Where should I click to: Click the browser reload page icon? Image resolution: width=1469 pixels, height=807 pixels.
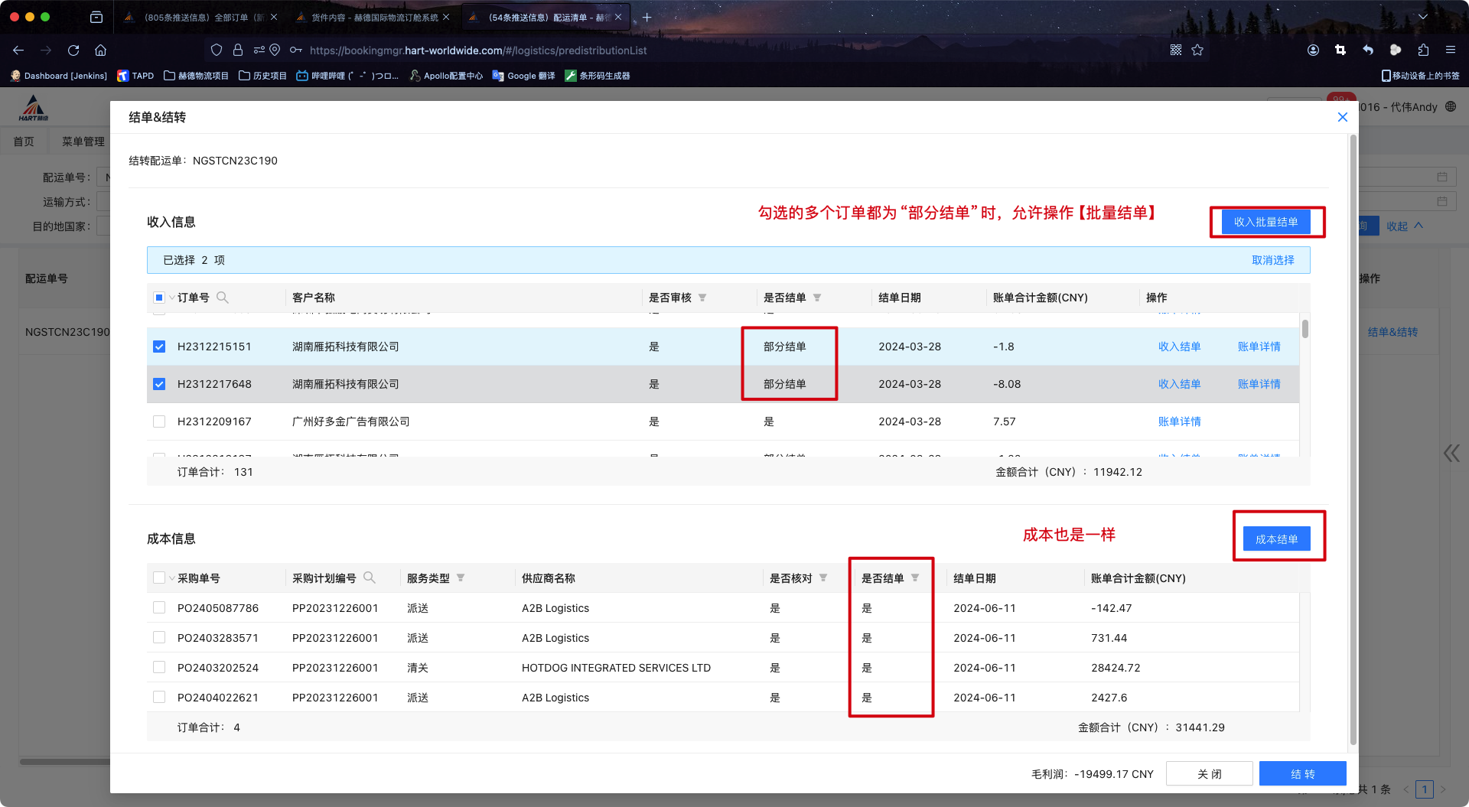point(73,50)
